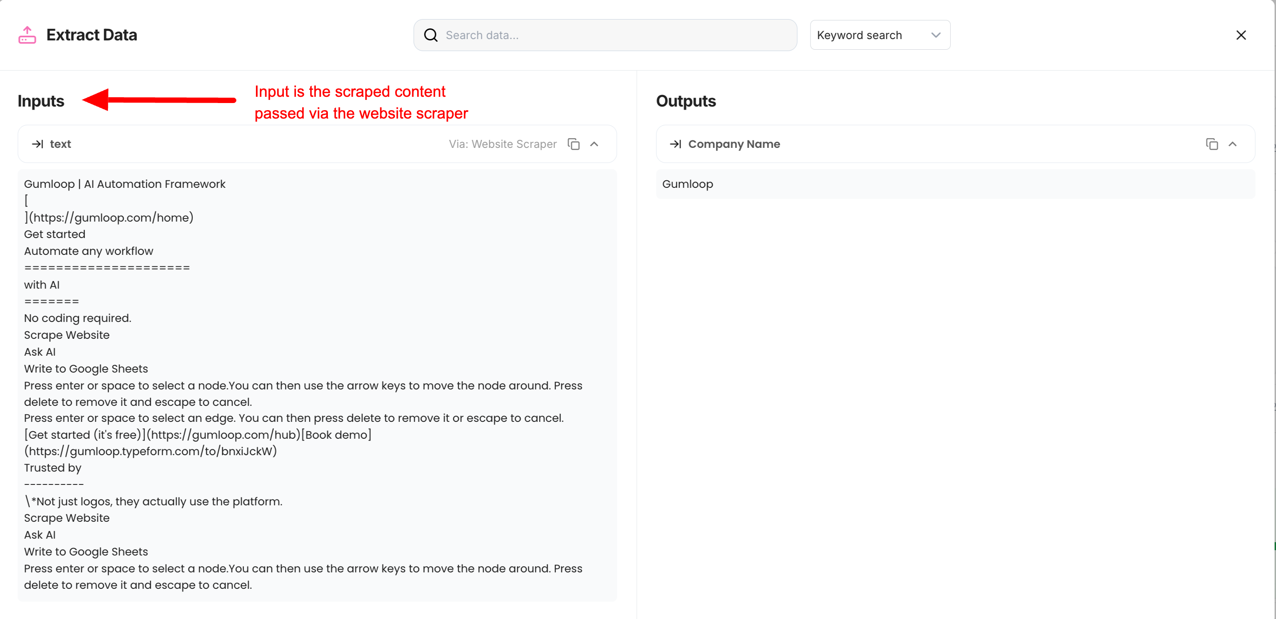Collapse the Company Name output section

click(x=1232, y=144)
